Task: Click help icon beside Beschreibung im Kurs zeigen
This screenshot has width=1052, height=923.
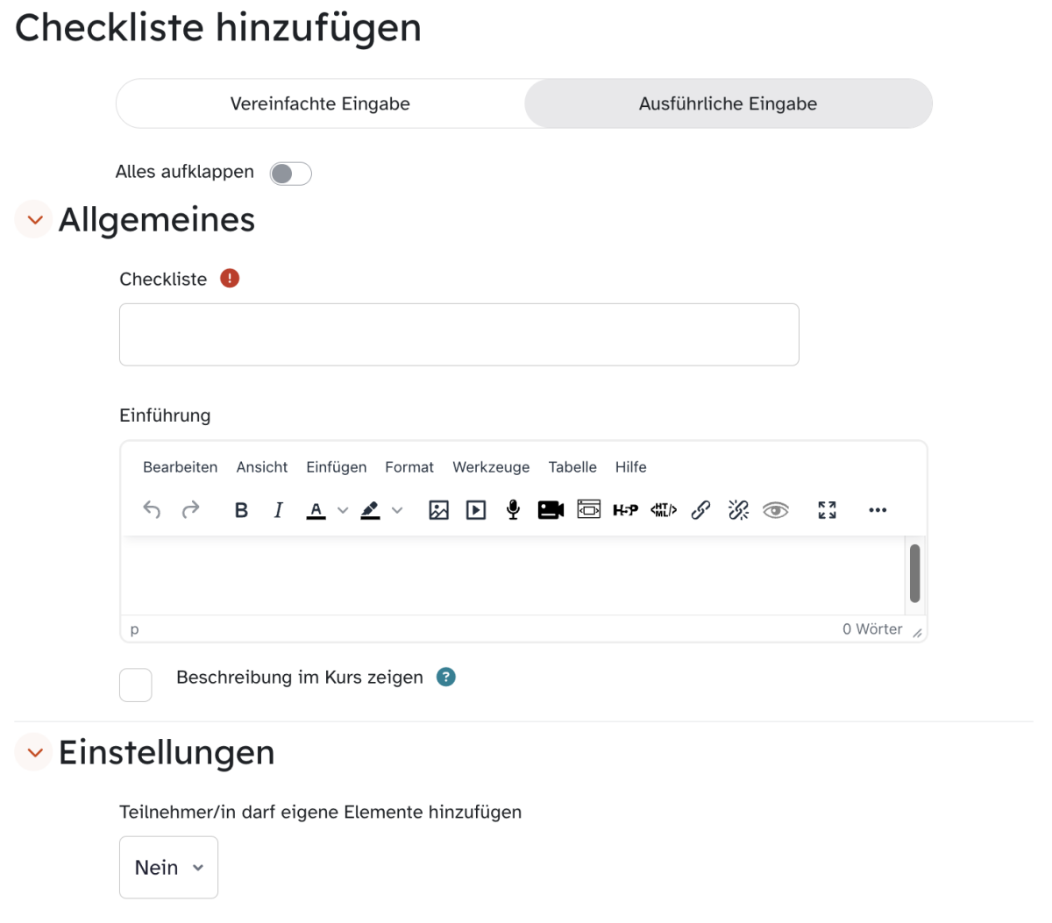Action: pos(446,678)
